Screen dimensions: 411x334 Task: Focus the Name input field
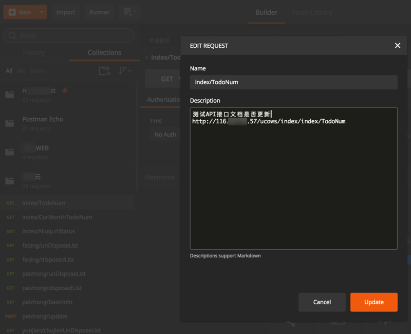click(293, 82)
